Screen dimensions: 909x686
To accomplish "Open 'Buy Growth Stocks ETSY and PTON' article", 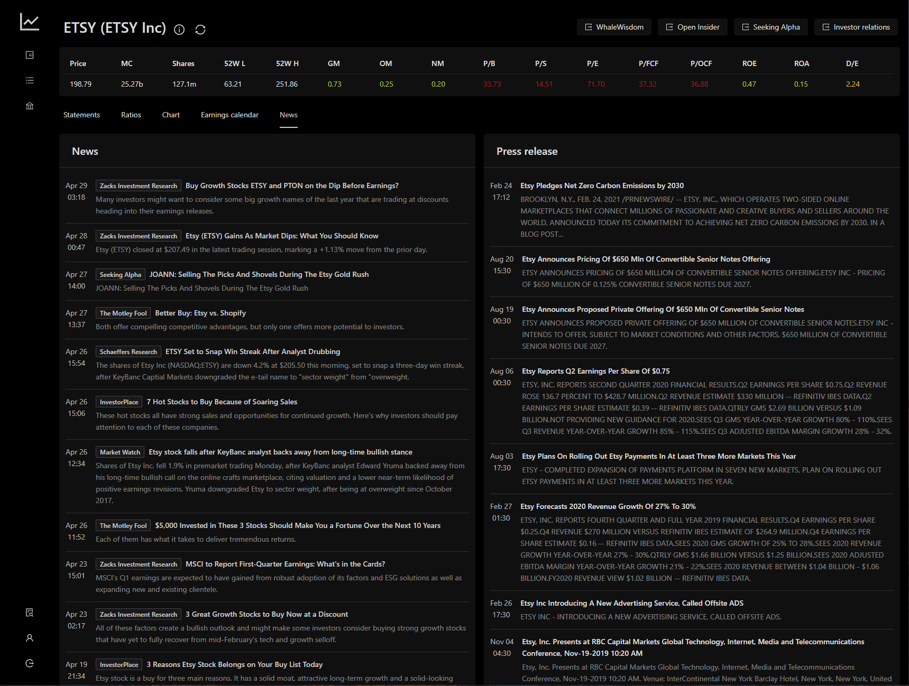I will pos(292,186).
